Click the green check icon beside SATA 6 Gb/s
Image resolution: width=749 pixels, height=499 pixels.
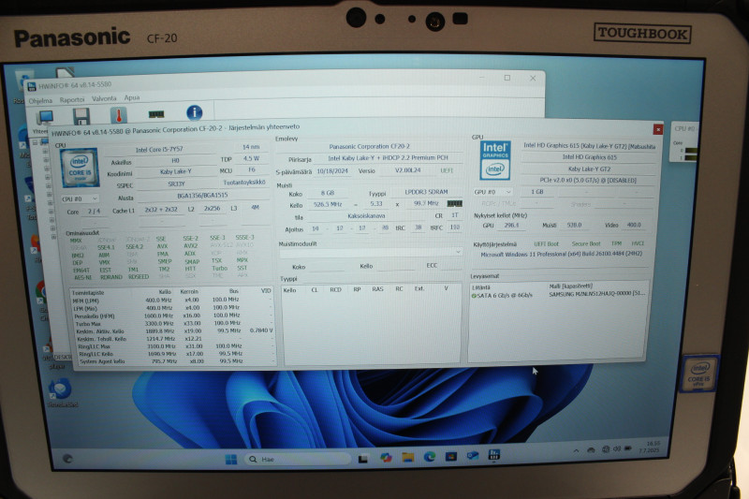(x=474, y=296)
